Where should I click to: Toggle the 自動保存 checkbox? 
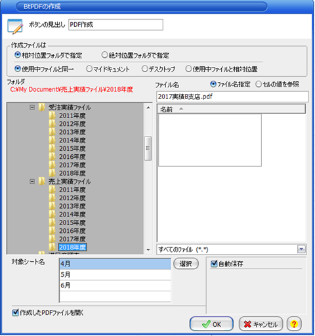tap(214, 264)
